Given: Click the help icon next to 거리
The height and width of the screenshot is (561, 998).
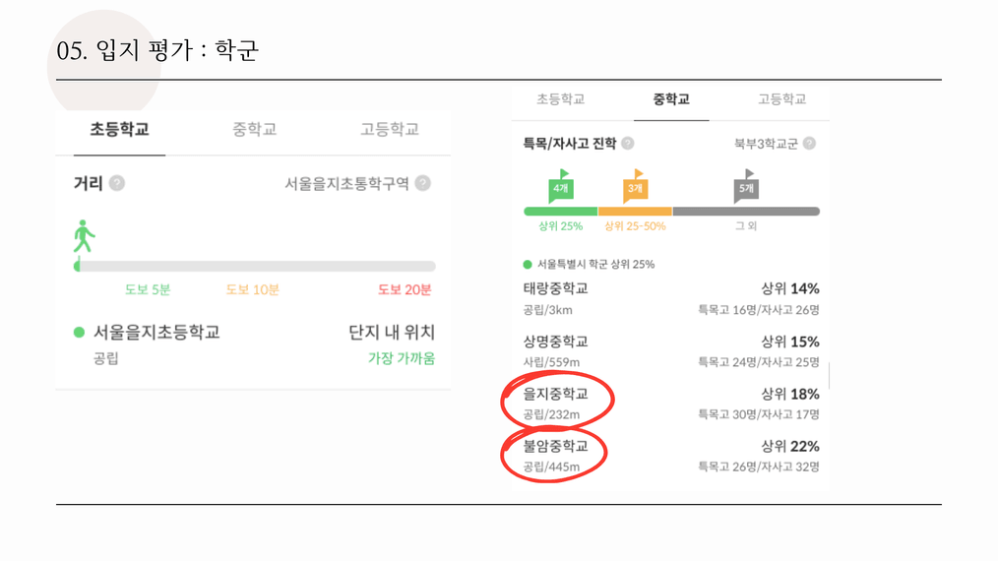Looking at the screenshot, I should [x=116, y=183].
